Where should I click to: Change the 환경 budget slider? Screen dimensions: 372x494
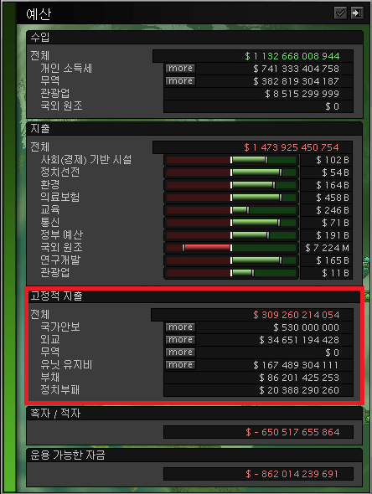click(231, 185)
